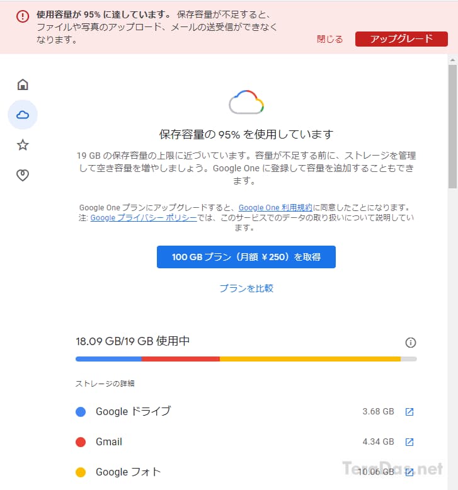Open the プランを比較 link

246,288
